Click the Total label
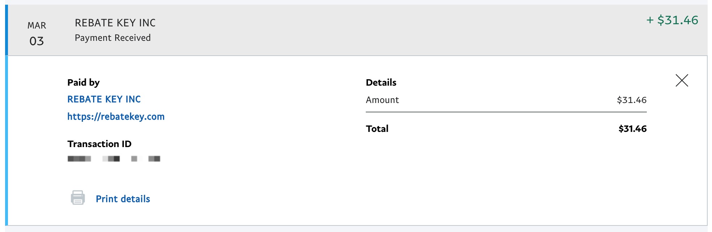Screen dimensions: 712x232 [377, 129]
